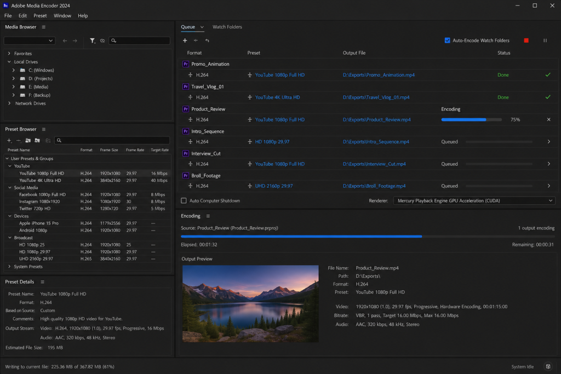Viewport: 561px width, 374px height.
Task: Click the status bar icon beside System Idle
Action: (548, 366)
